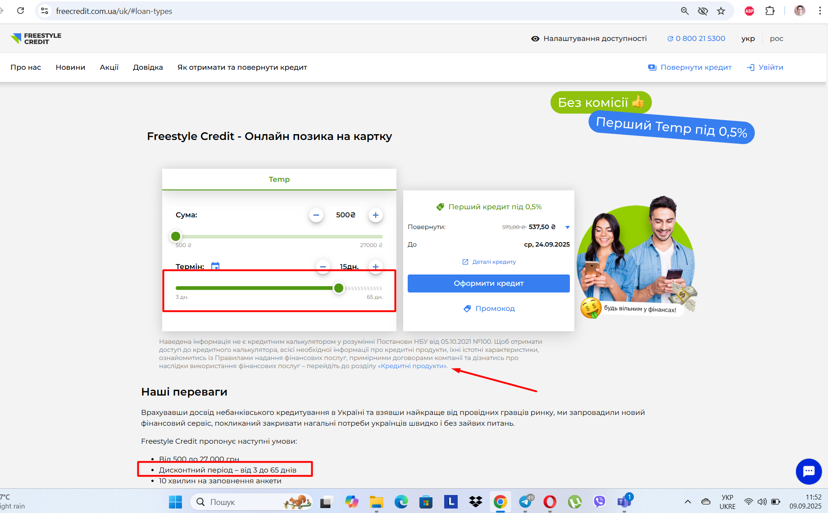Open the browser extensions puzzle icon
828x513 pixels.
tap(770, 11)
